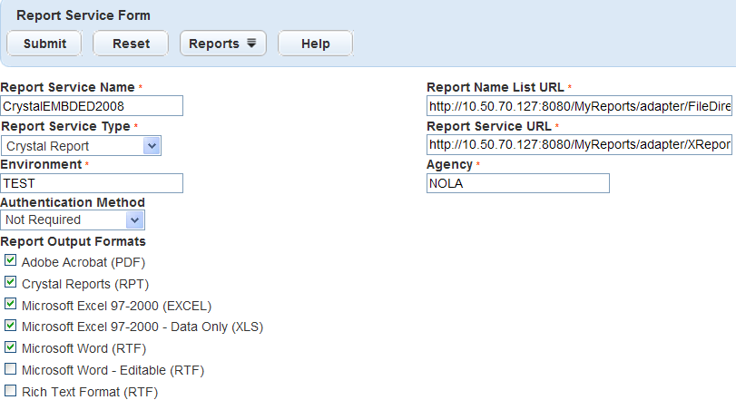The image size is (736, 400).
Task: Uncheck the Crystal Reports (RPT) checkbox
Action: tap(10, 283)
